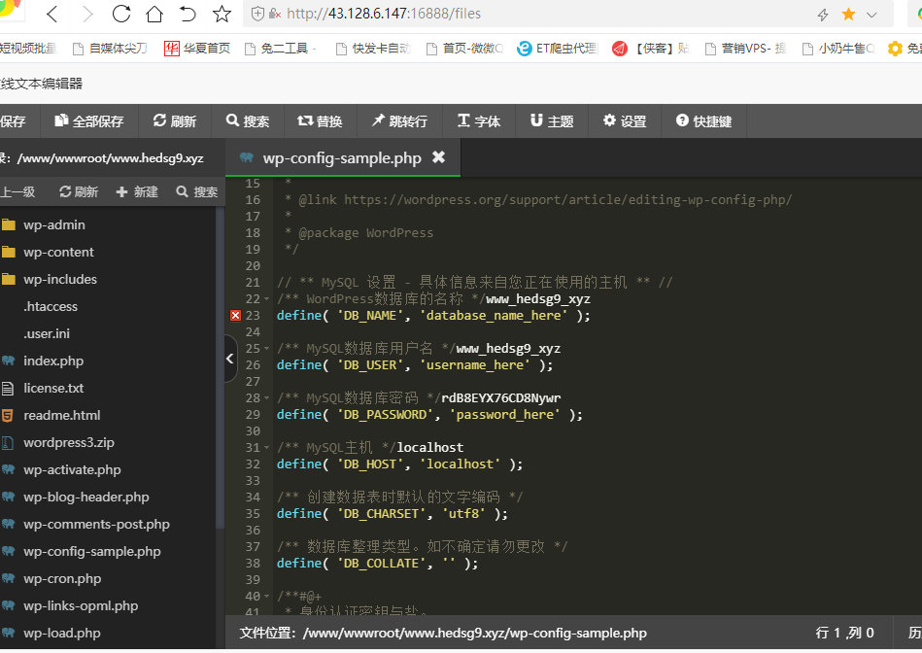Click the orange favorites star icon
The height and width of the screenshot is (653, 922).
tap(848, 15)
